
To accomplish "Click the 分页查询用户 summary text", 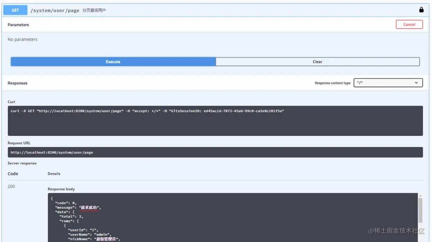I will point(94,10).
